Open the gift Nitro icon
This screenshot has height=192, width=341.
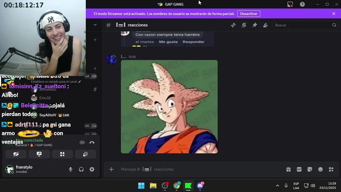[x=289, y=169]
